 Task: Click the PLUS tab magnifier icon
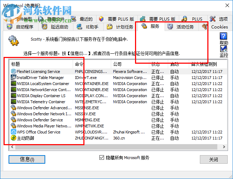[x=184, y=19]
